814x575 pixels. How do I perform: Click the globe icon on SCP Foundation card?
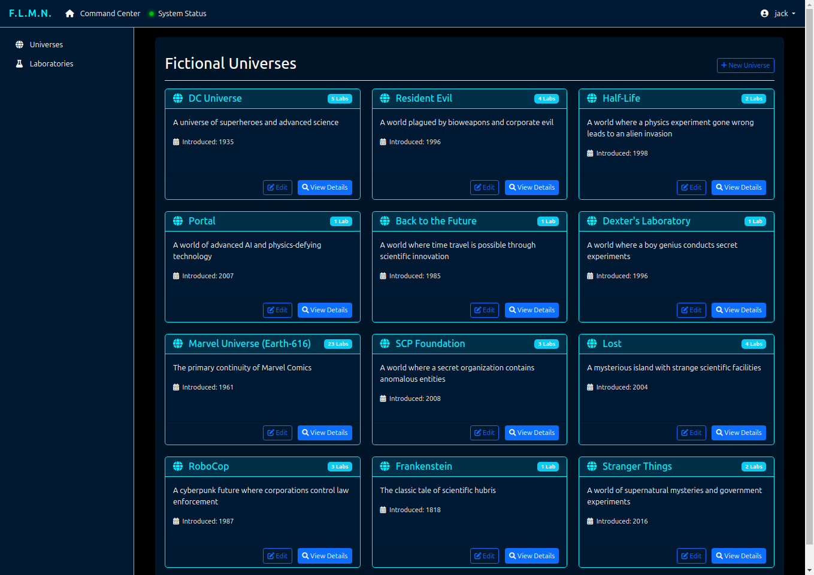[x=385, y=343]
